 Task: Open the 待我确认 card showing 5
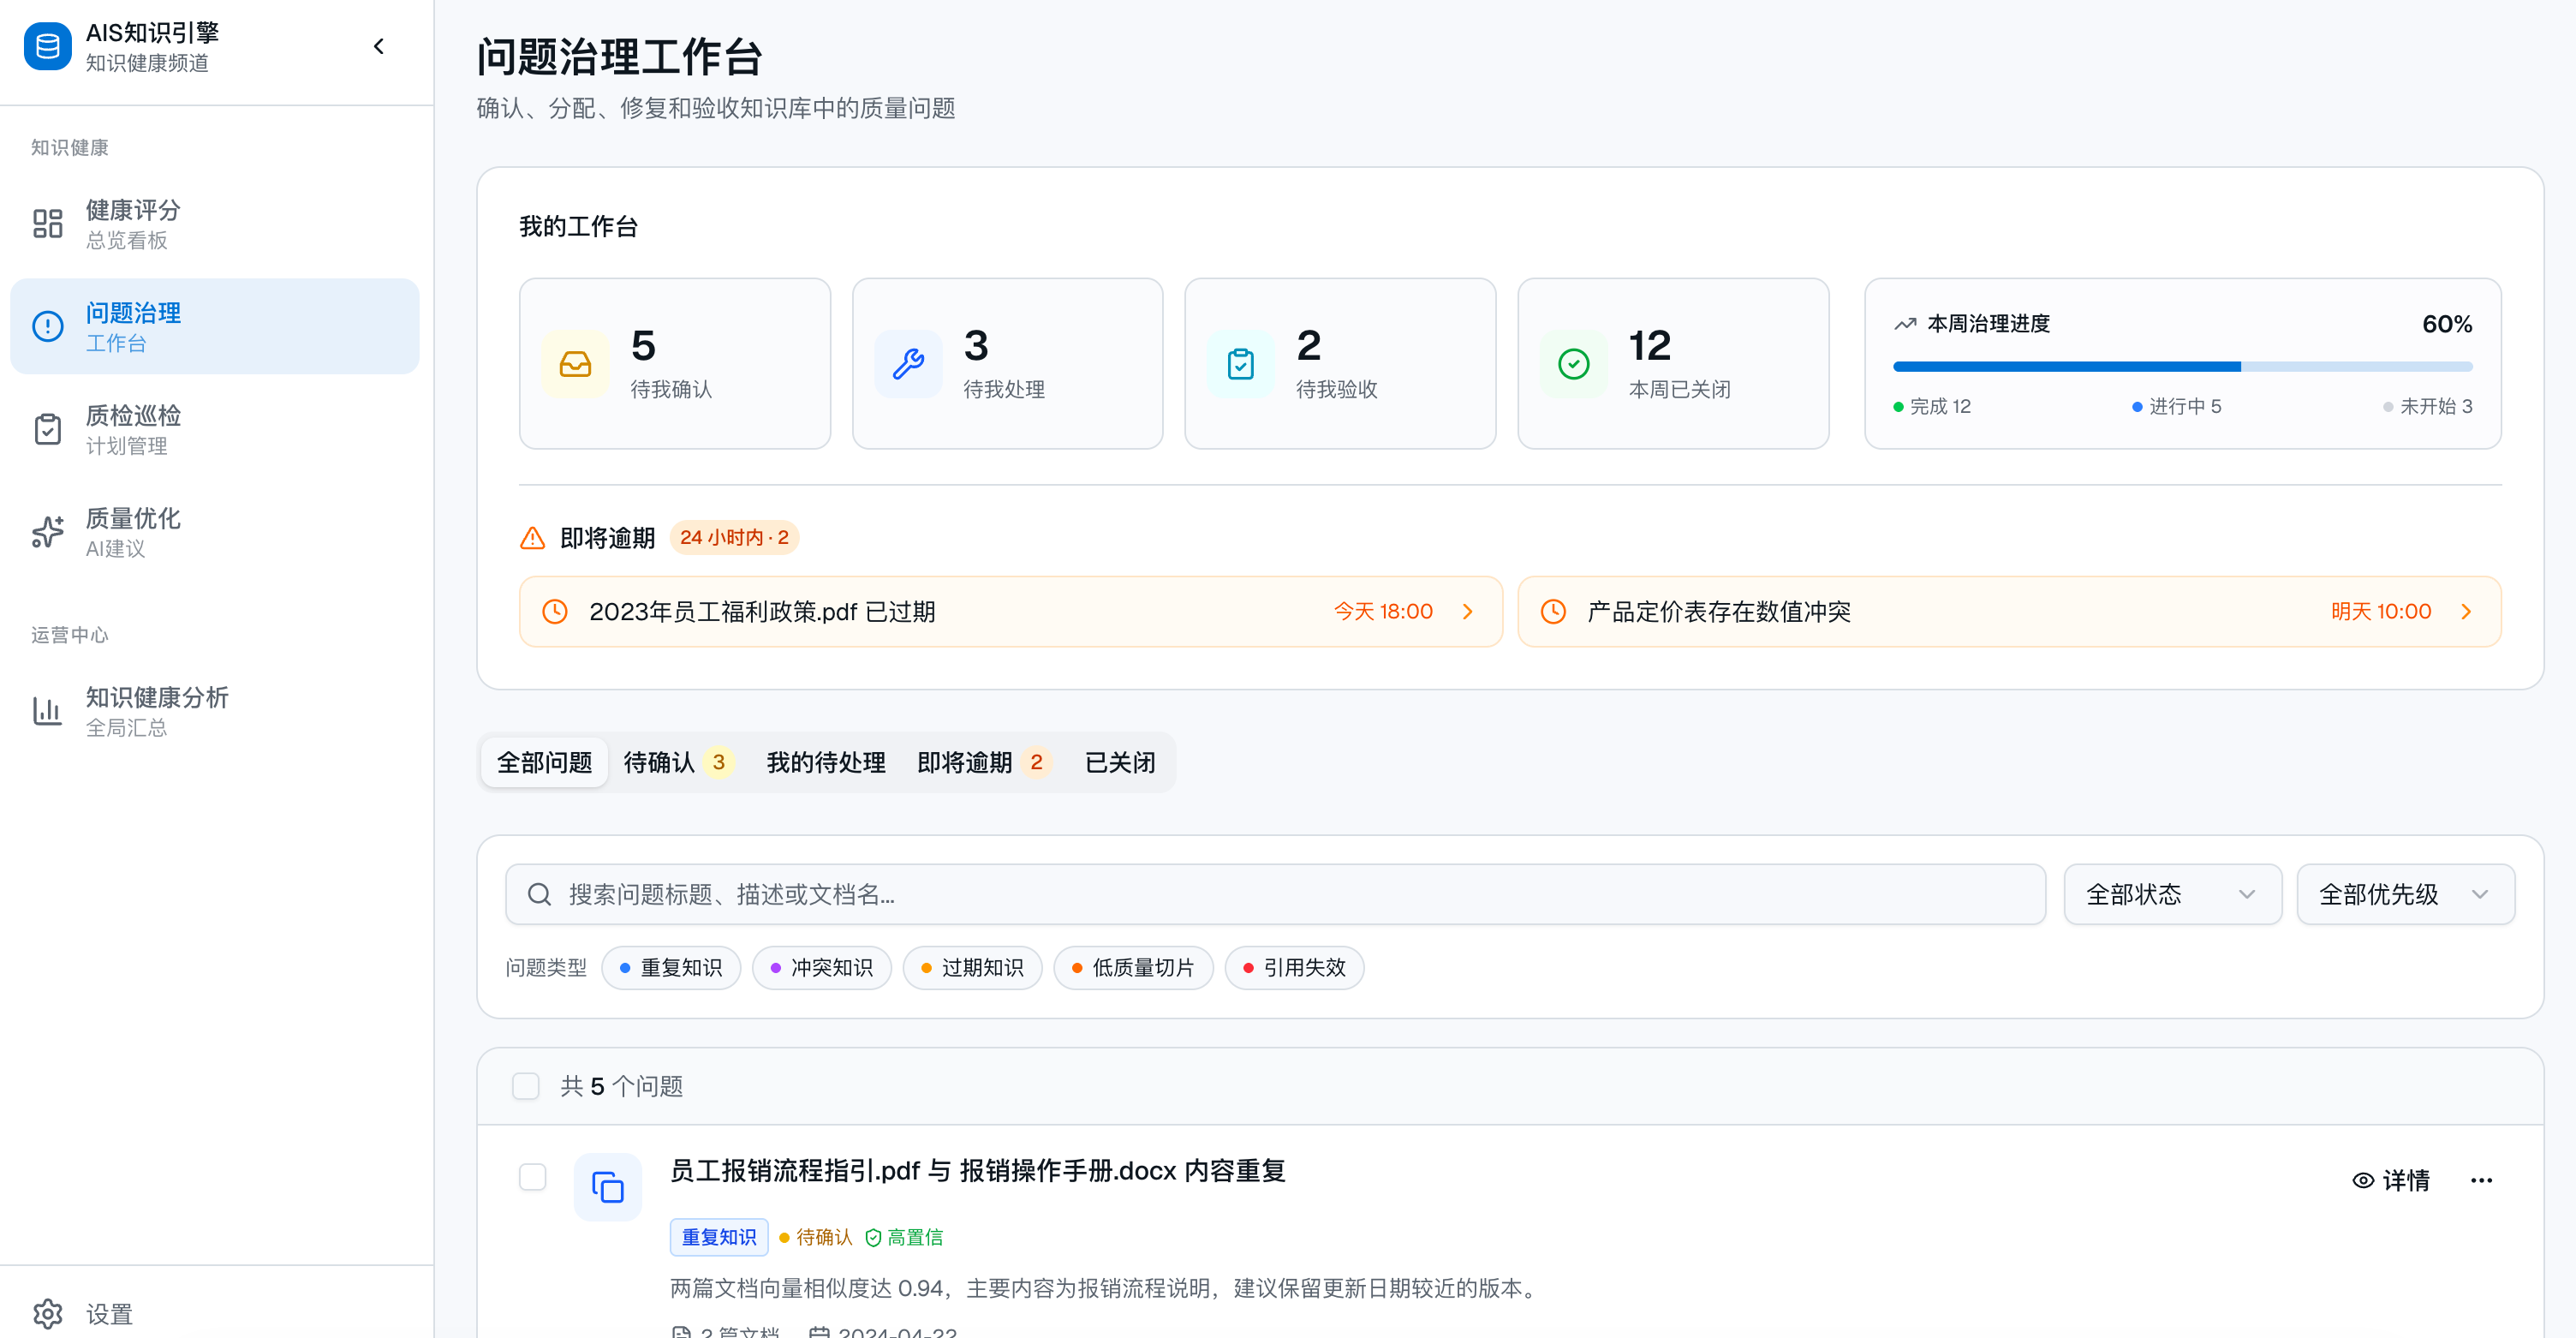coord(675,364)
